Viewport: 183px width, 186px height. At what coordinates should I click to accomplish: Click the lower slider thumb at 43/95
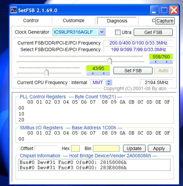[x=46, y=73]
